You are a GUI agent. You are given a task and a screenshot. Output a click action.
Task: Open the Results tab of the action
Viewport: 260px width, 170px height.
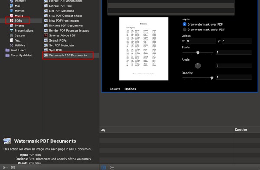point(115,89)
